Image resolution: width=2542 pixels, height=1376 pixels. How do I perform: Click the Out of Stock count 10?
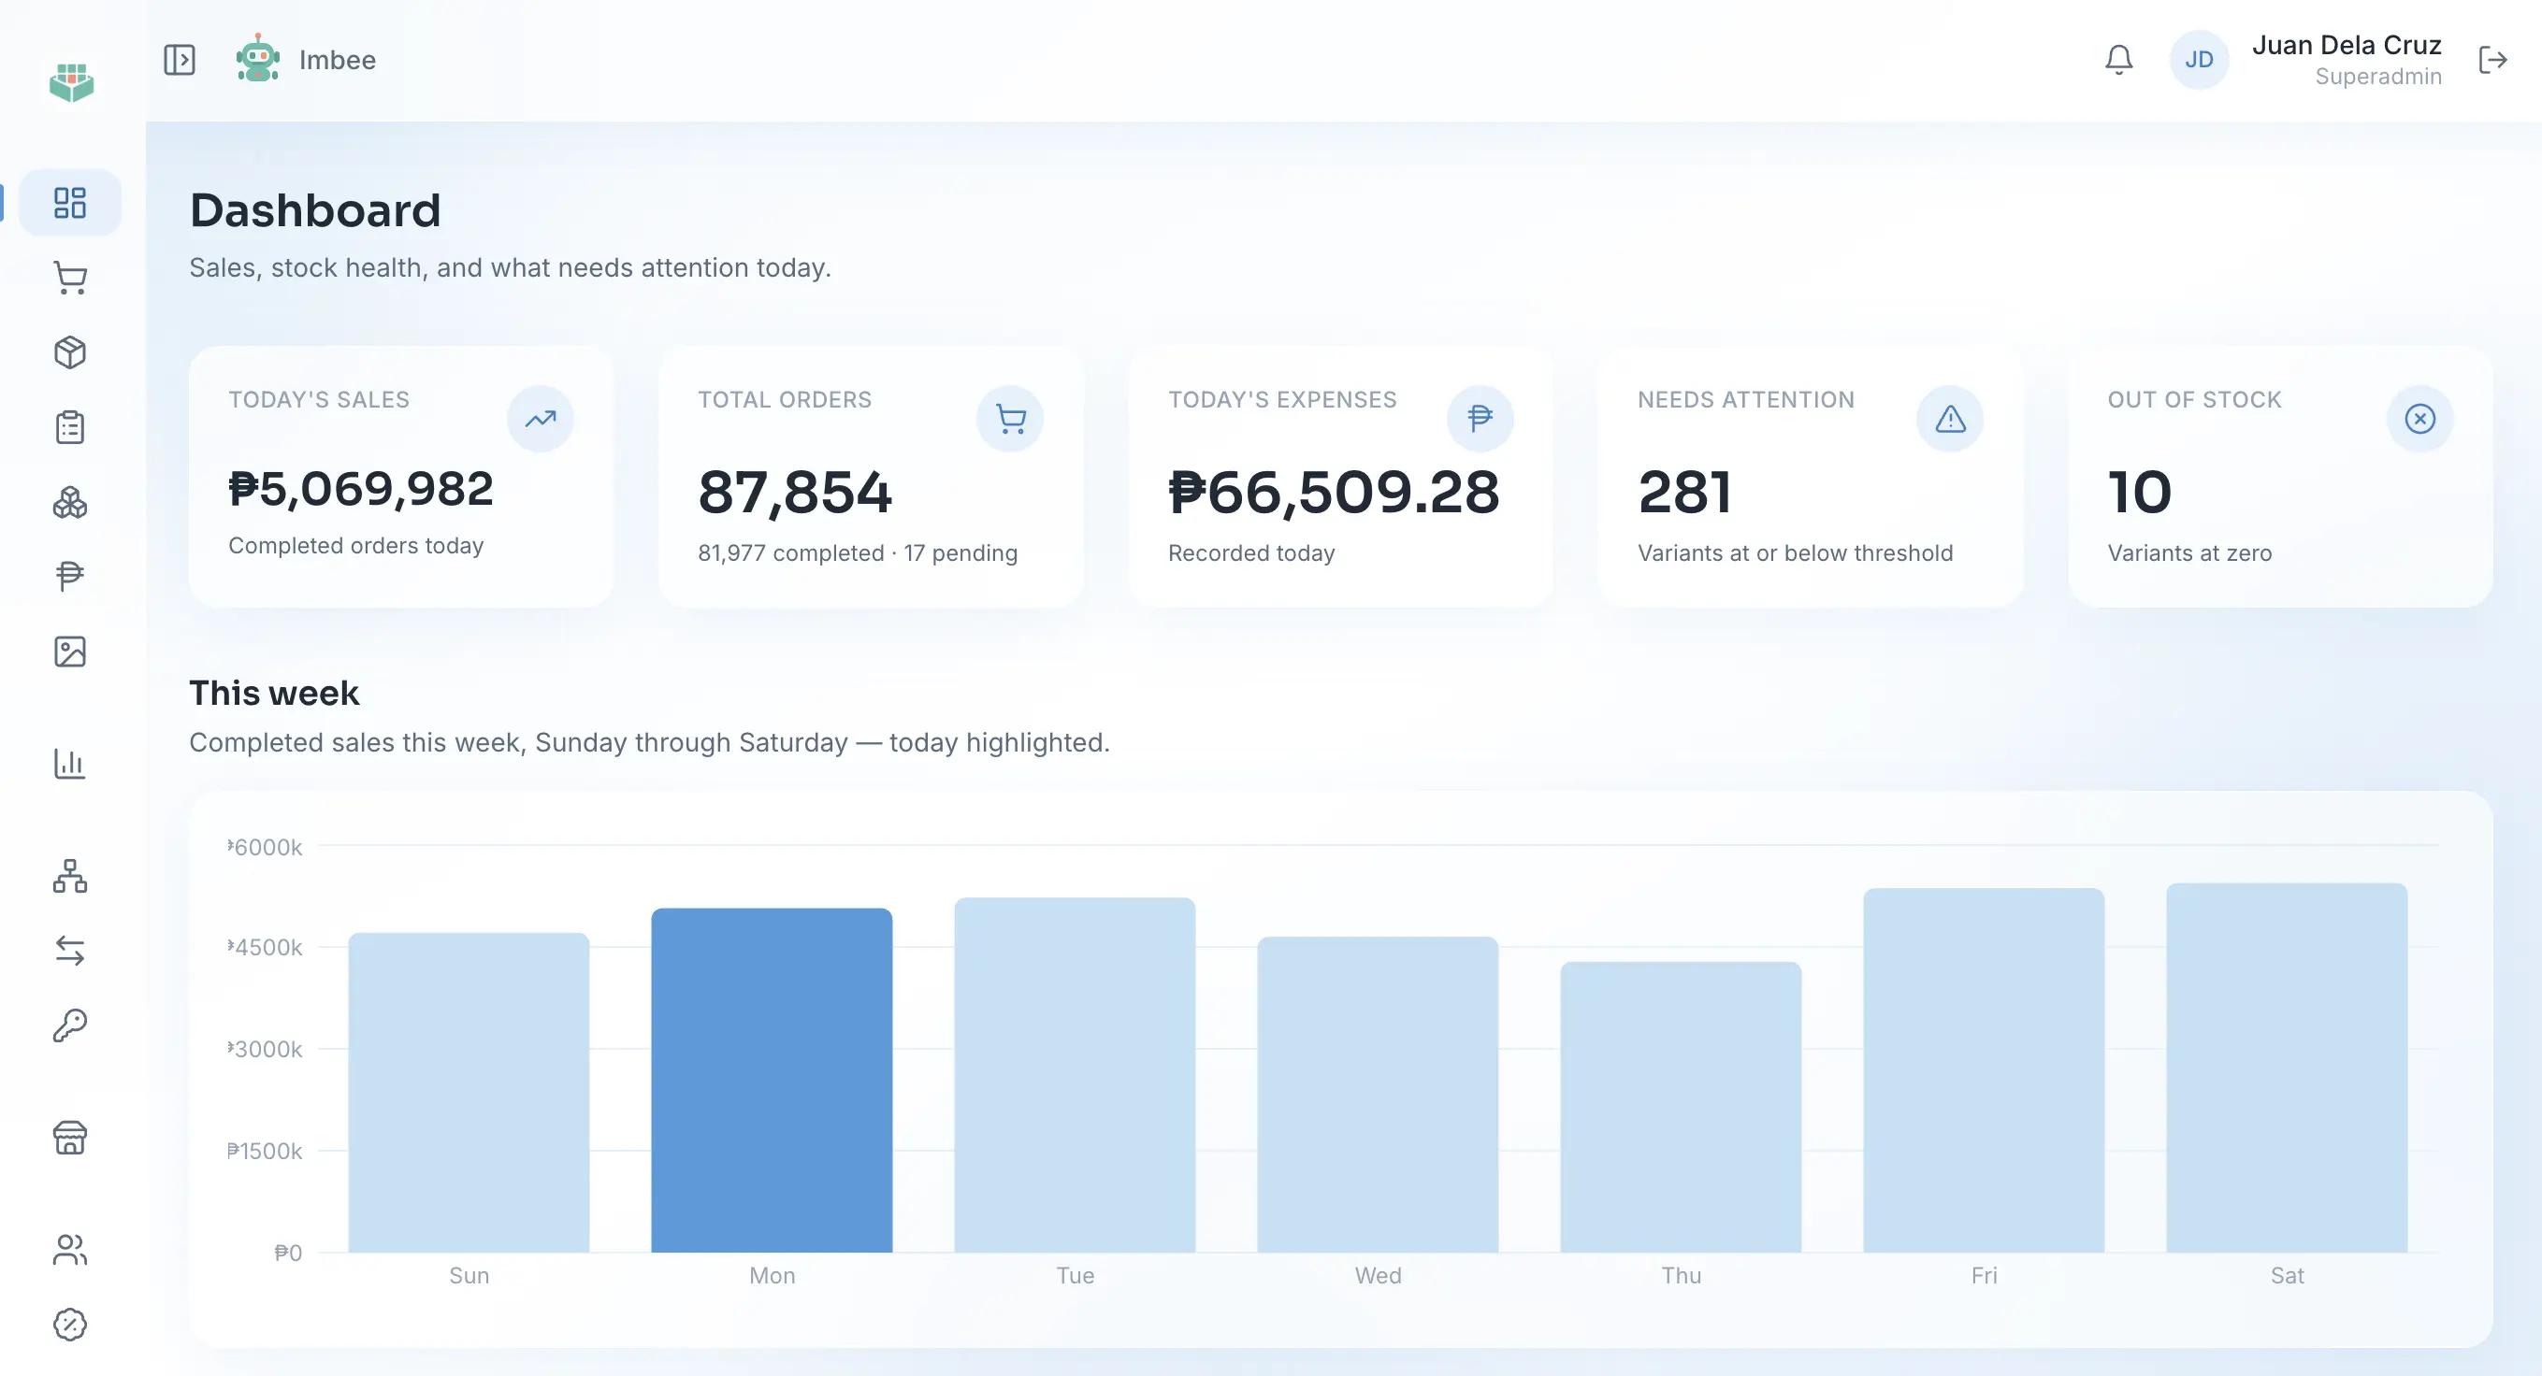(x=2140, y=493)
